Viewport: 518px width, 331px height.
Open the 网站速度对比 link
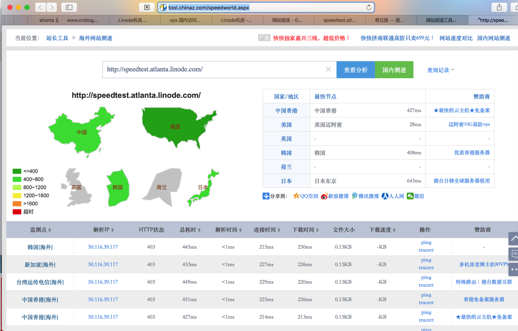point(456,38)
